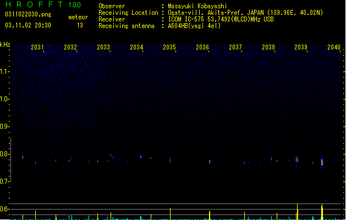This screenshot has height=220, width=346.
Task: Click the meteor label text
Action: pyautogui.click(x=78, y=17)
